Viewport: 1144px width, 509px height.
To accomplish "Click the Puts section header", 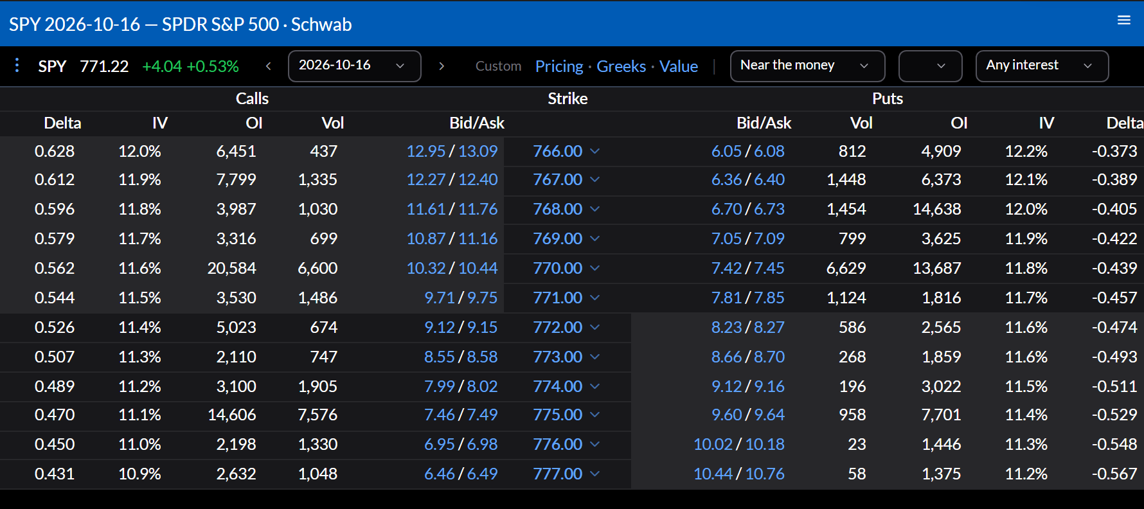I will (888, 98).
